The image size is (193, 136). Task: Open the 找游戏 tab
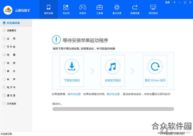[x=83, y=9]
